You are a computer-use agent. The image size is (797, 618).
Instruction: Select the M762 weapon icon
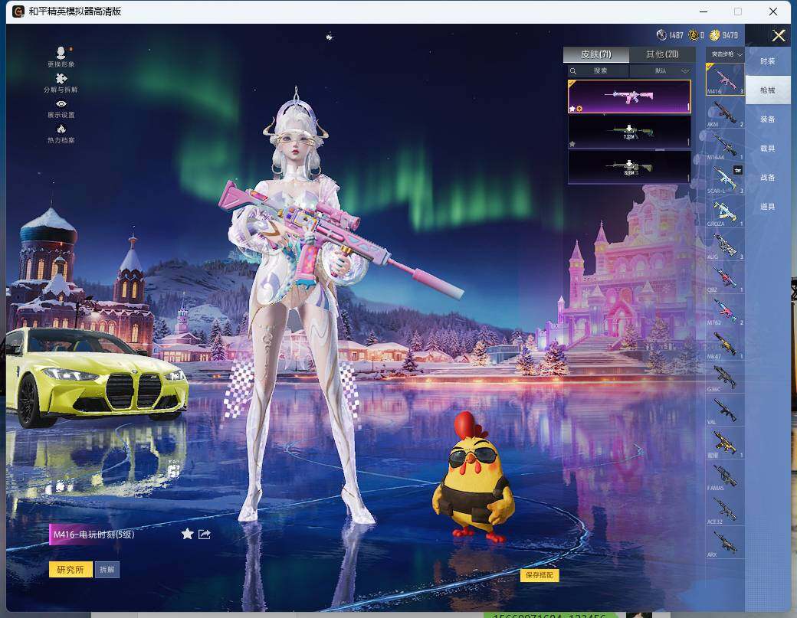[725, 311]
